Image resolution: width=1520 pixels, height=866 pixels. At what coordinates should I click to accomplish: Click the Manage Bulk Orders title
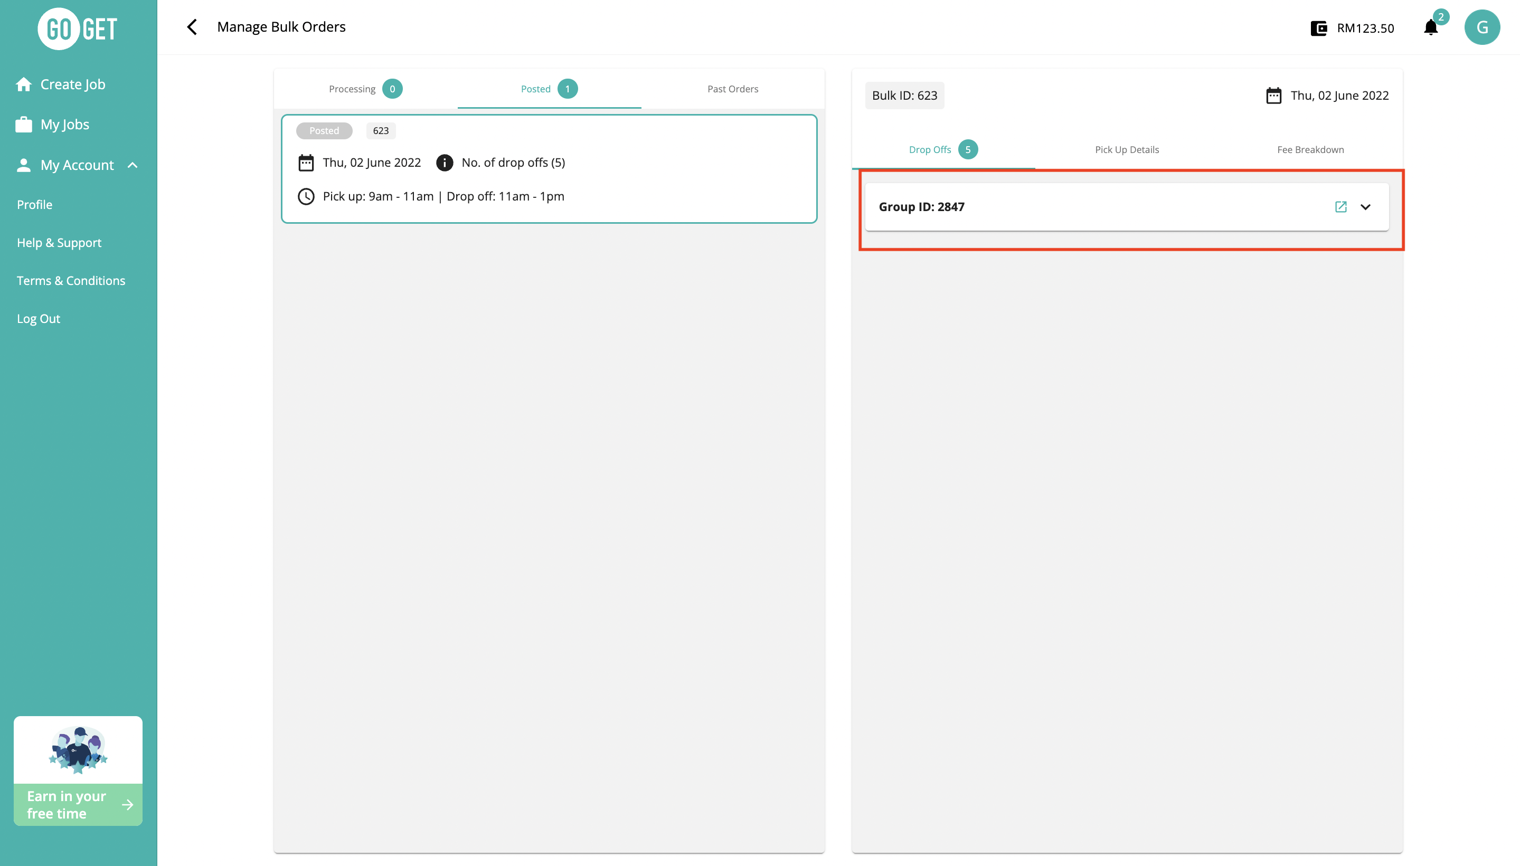pyautogui.click(x=281, y=27)
